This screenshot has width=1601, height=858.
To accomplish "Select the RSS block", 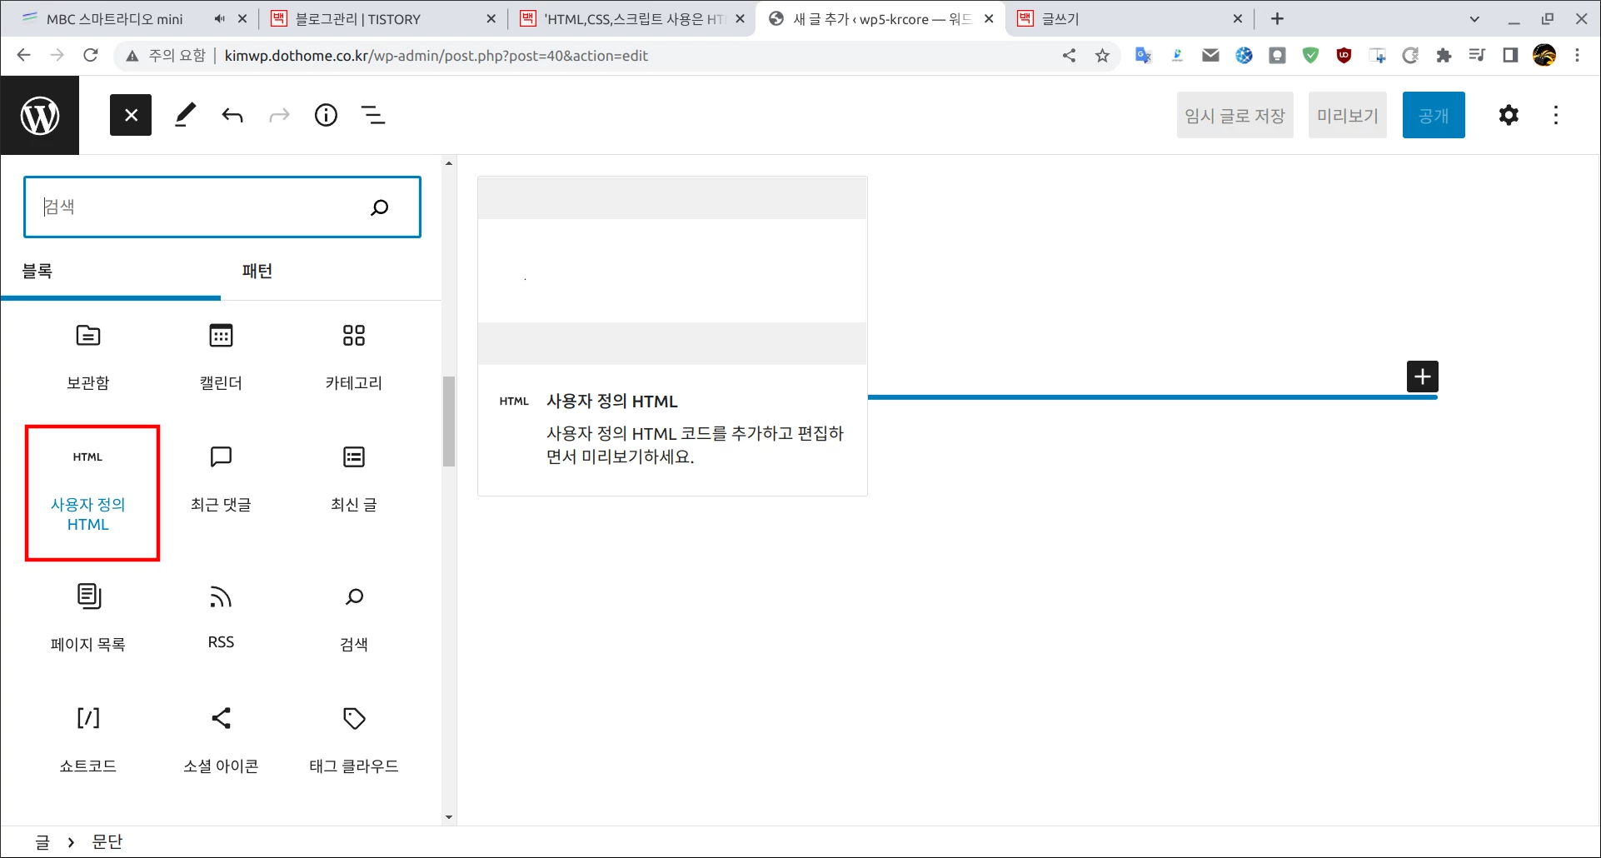I will 220,615.
